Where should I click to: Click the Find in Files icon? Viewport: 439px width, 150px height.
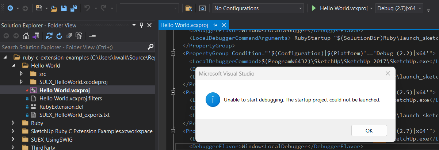(189, 8)
